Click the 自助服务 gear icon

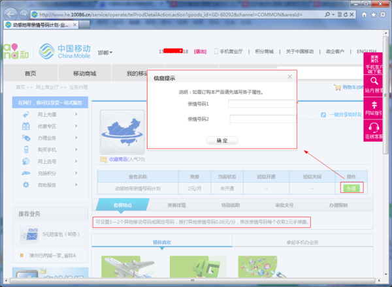coord(25,185)
